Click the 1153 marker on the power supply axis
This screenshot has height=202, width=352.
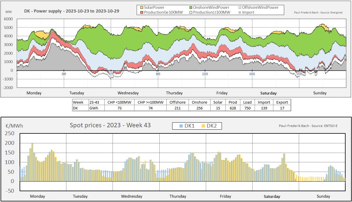(205, 74)
